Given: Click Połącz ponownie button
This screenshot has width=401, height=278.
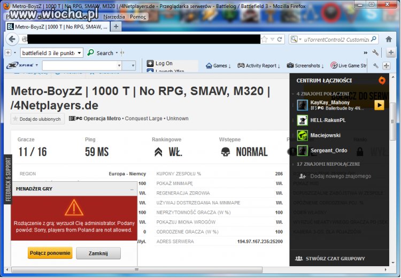Looking at the screenshot, I should 50,253.
